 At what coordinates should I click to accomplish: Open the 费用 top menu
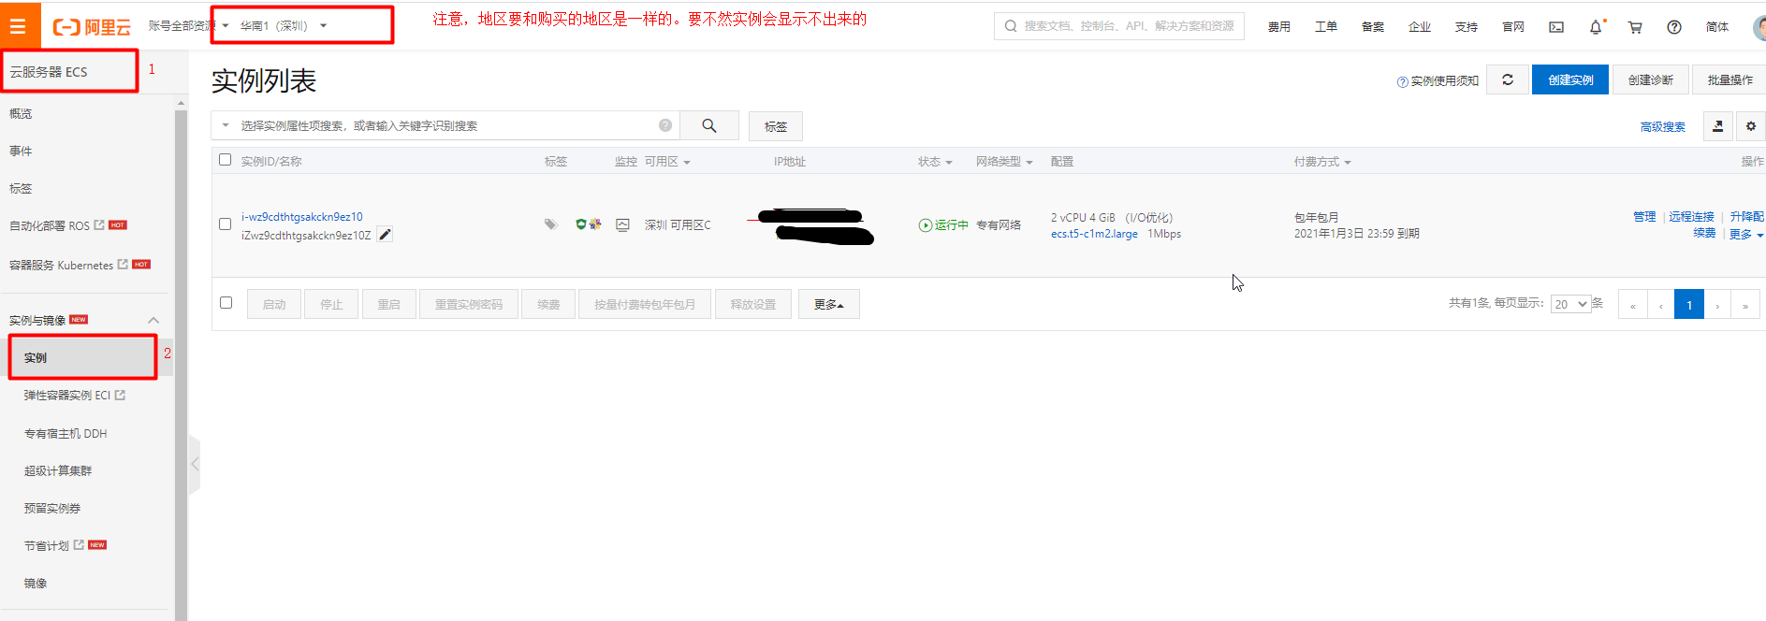click(1279, 27)
